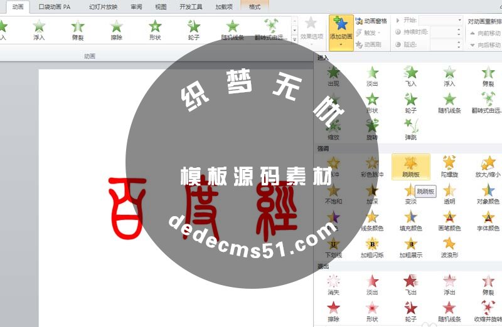Pick 翻转式由远 in the ribbon gallery
Image resolution: width=502 pixels, height=327 pixels.
271,29
